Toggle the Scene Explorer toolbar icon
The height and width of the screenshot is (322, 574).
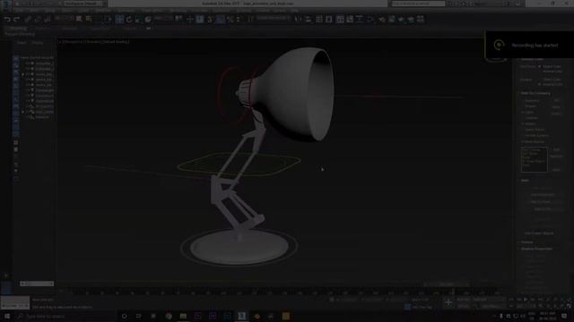[319, 19]
